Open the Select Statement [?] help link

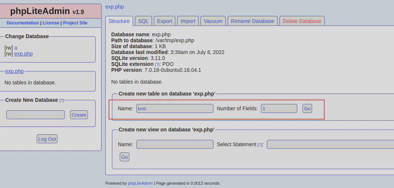click(x=260, y=145)
